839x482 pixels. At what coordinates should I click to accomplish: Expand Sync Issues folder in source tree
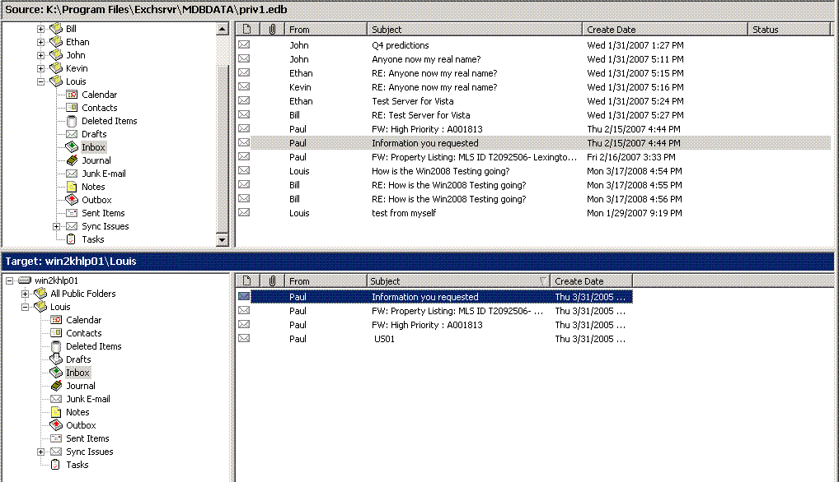pos(57,226)
